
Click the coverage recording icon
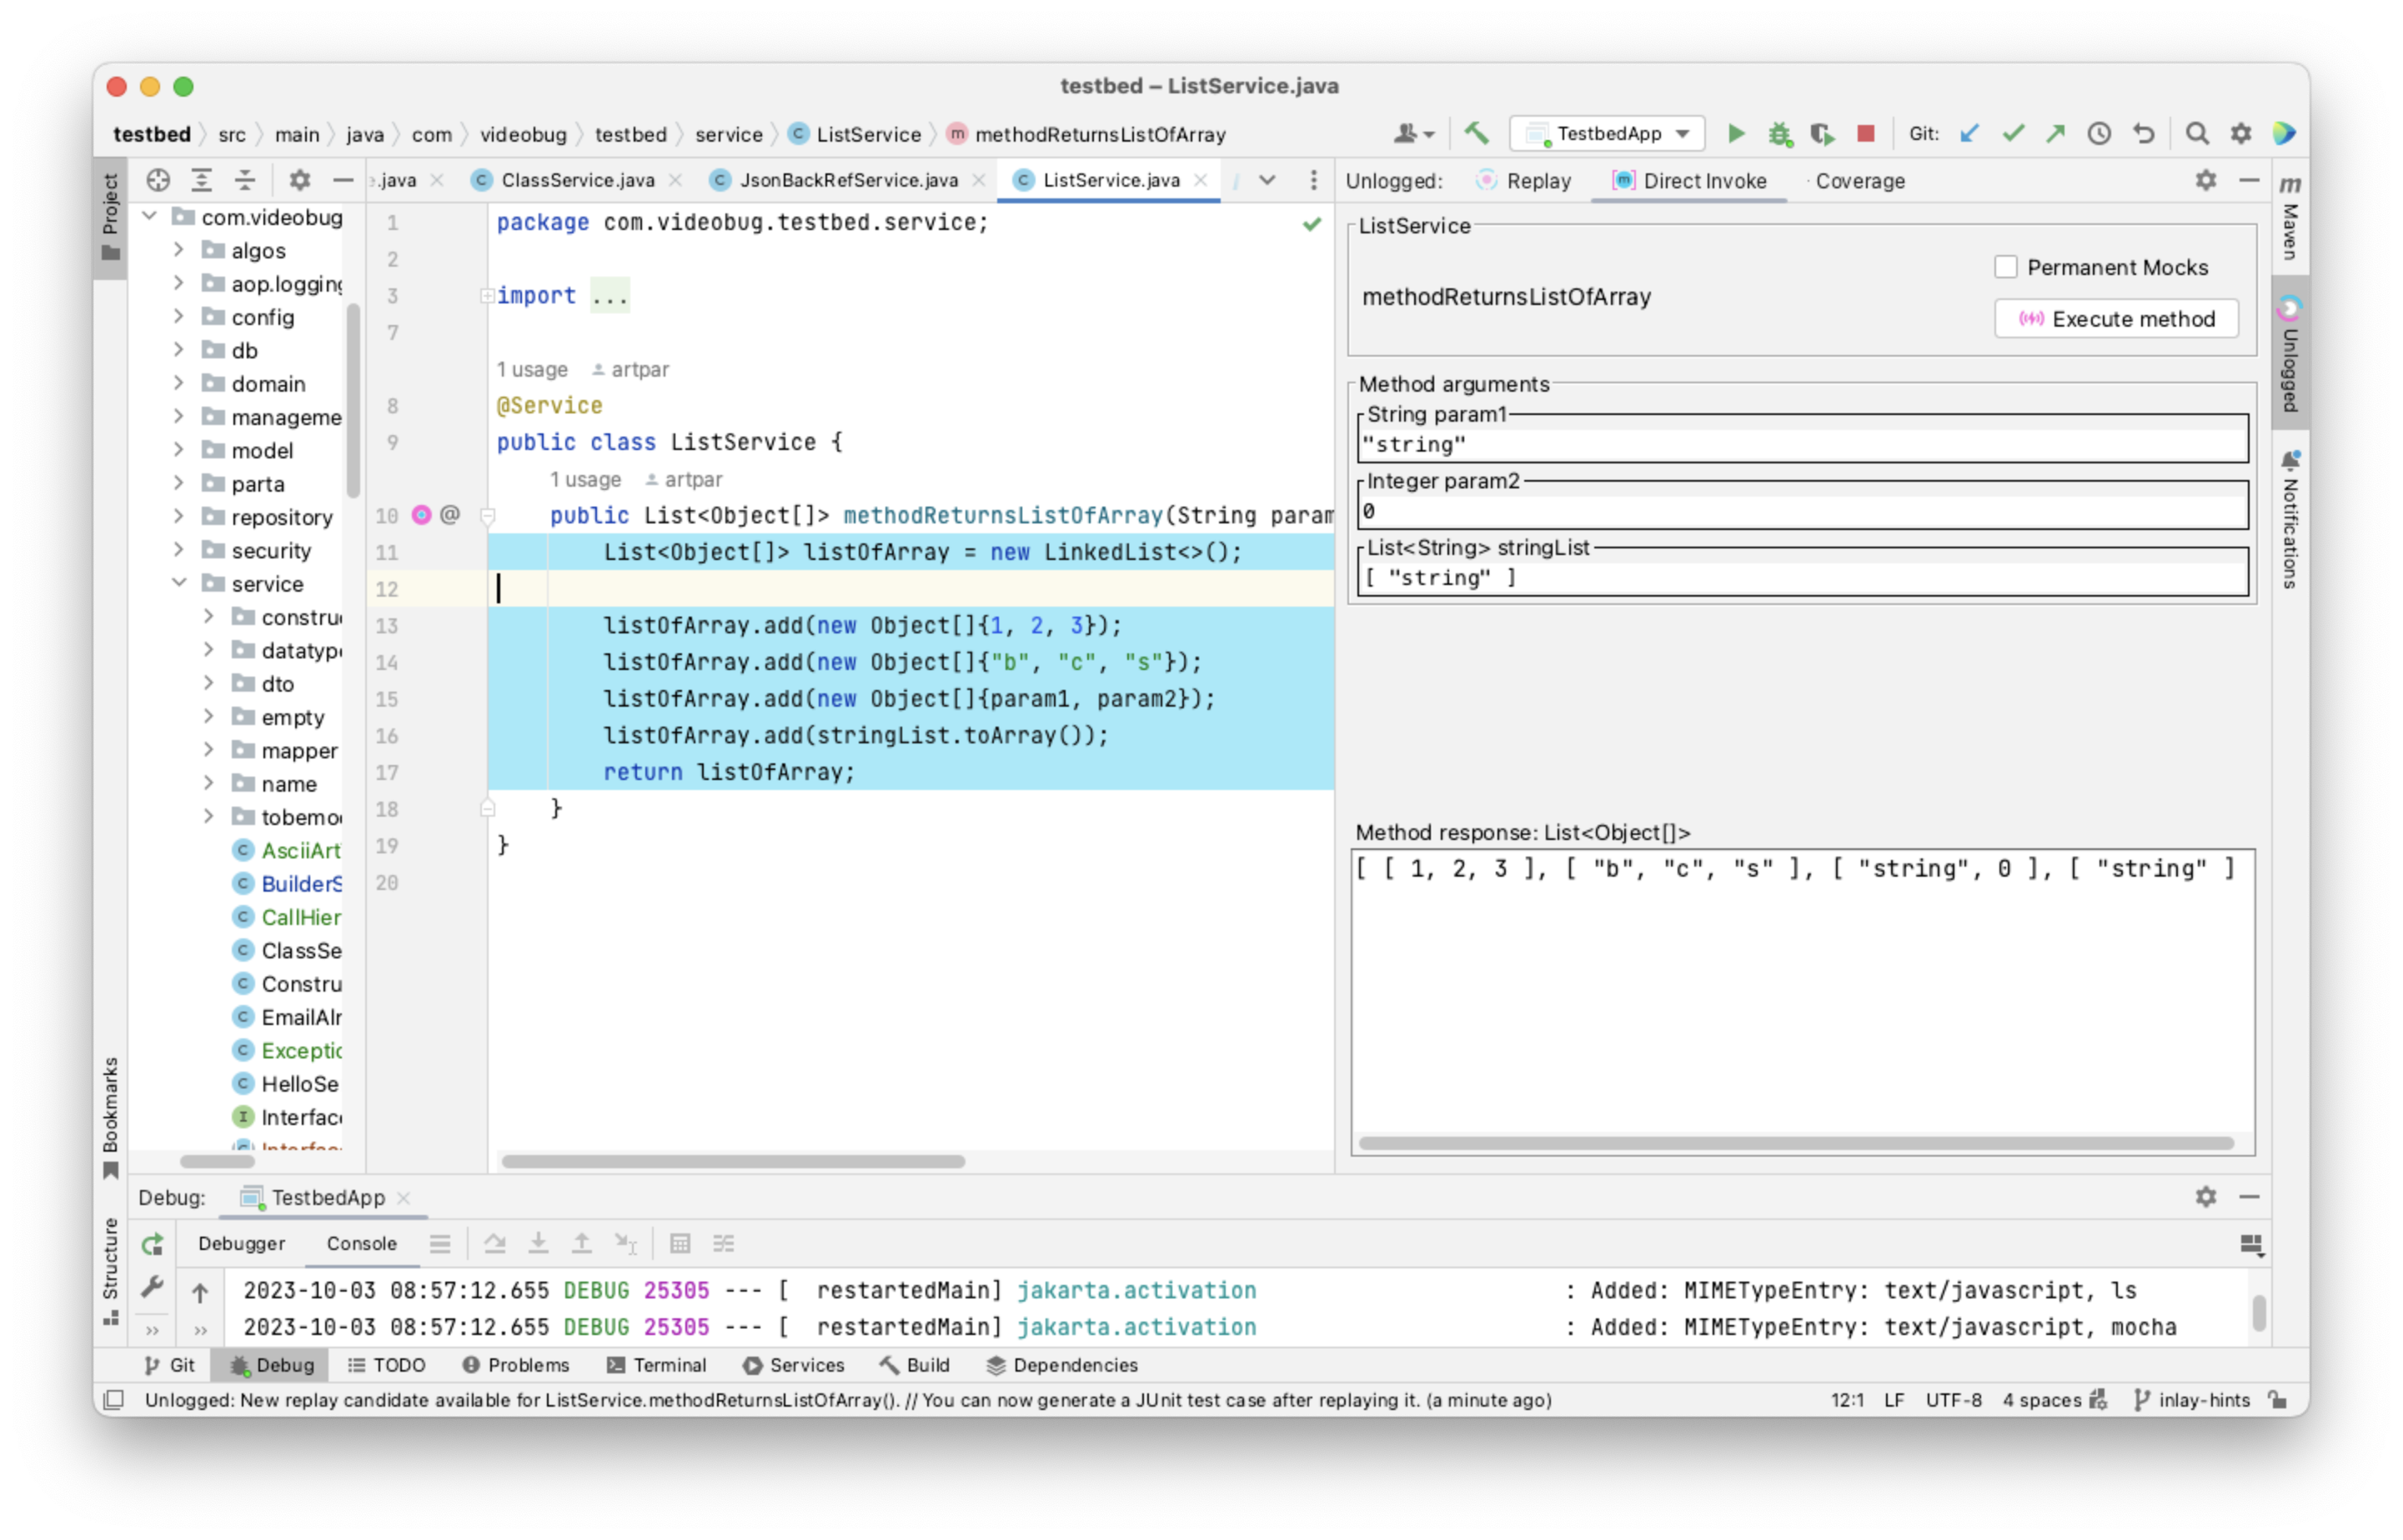click(x=1822, y=133)
